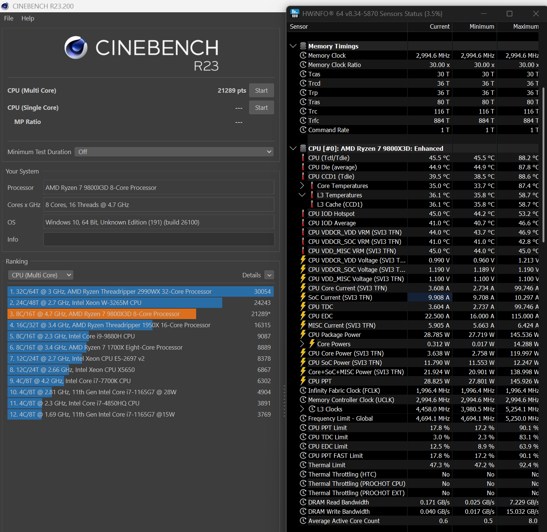Viewport: 547px width, 532px height.
Task: Click the CPU [#0] AMD Ryzen chip icon
Action: click(x=303, y=148)
